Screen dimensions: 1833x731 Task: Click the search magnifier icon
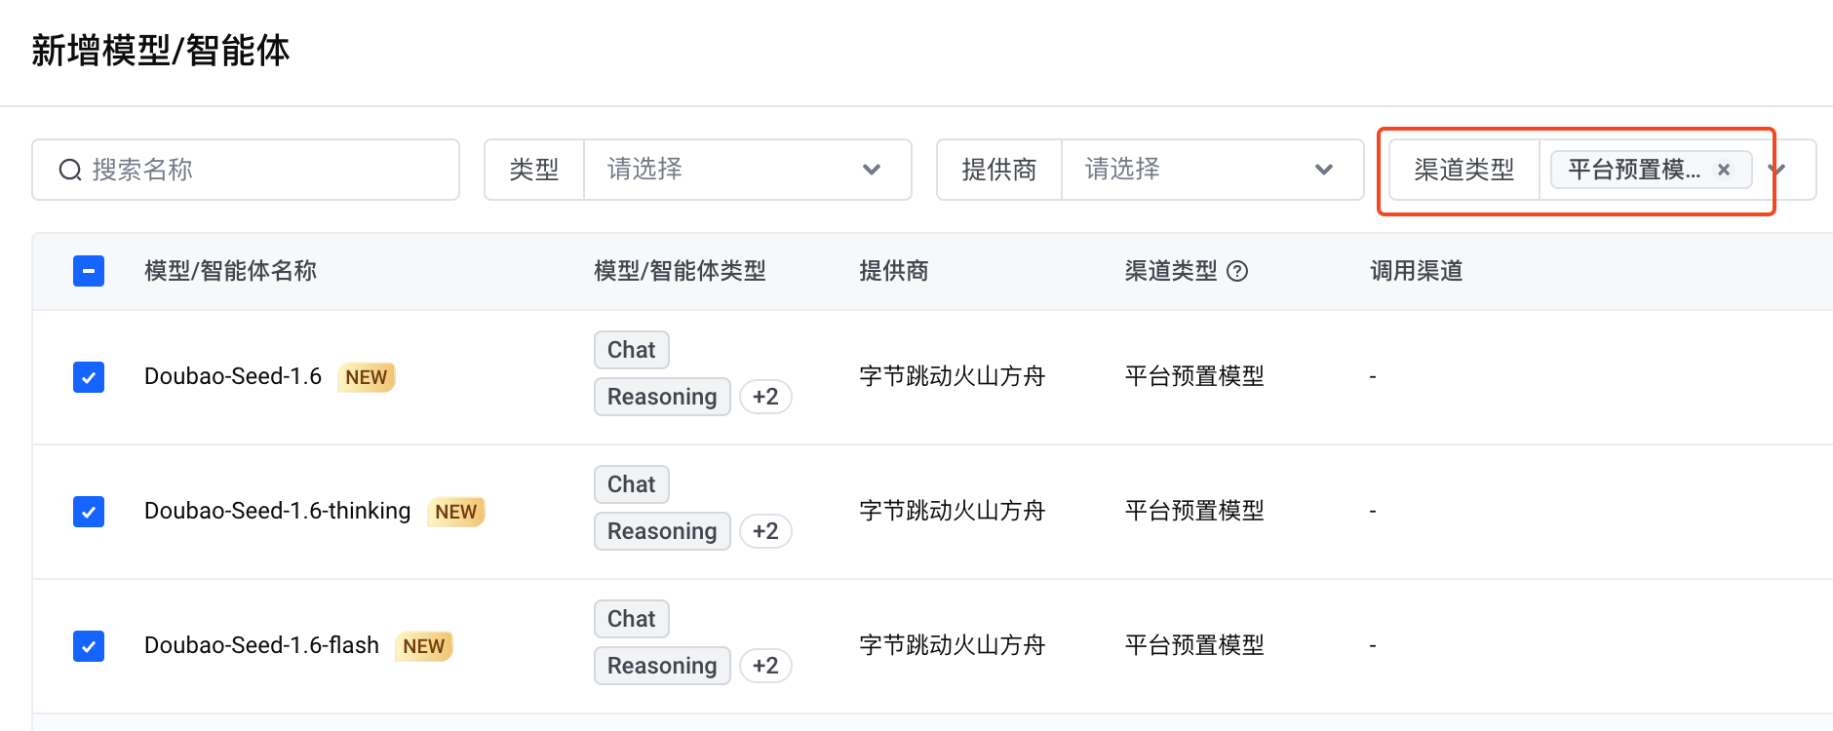[70, 171]
